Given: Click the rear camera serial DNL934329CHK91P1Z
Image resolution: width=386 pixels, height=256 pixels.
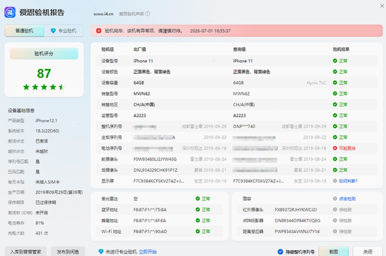Looking at the screenshot, I should pyautogui.click(x=155, y=170).
